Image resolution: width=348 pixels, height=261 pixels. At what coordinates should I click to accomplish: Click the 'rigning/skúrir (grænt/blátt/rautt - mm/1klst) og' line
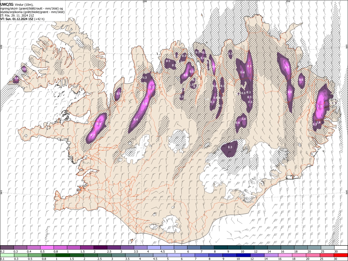(x=32, y=8)
